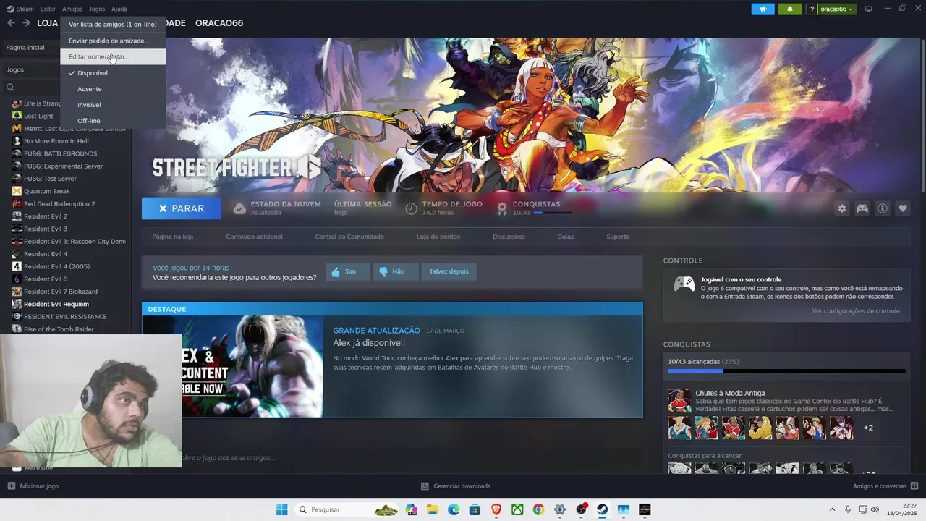Click the main page vertical scrollbar
The height and width of the screenshot is (521, 926).
pyautogui.click(x=922, y=116)
